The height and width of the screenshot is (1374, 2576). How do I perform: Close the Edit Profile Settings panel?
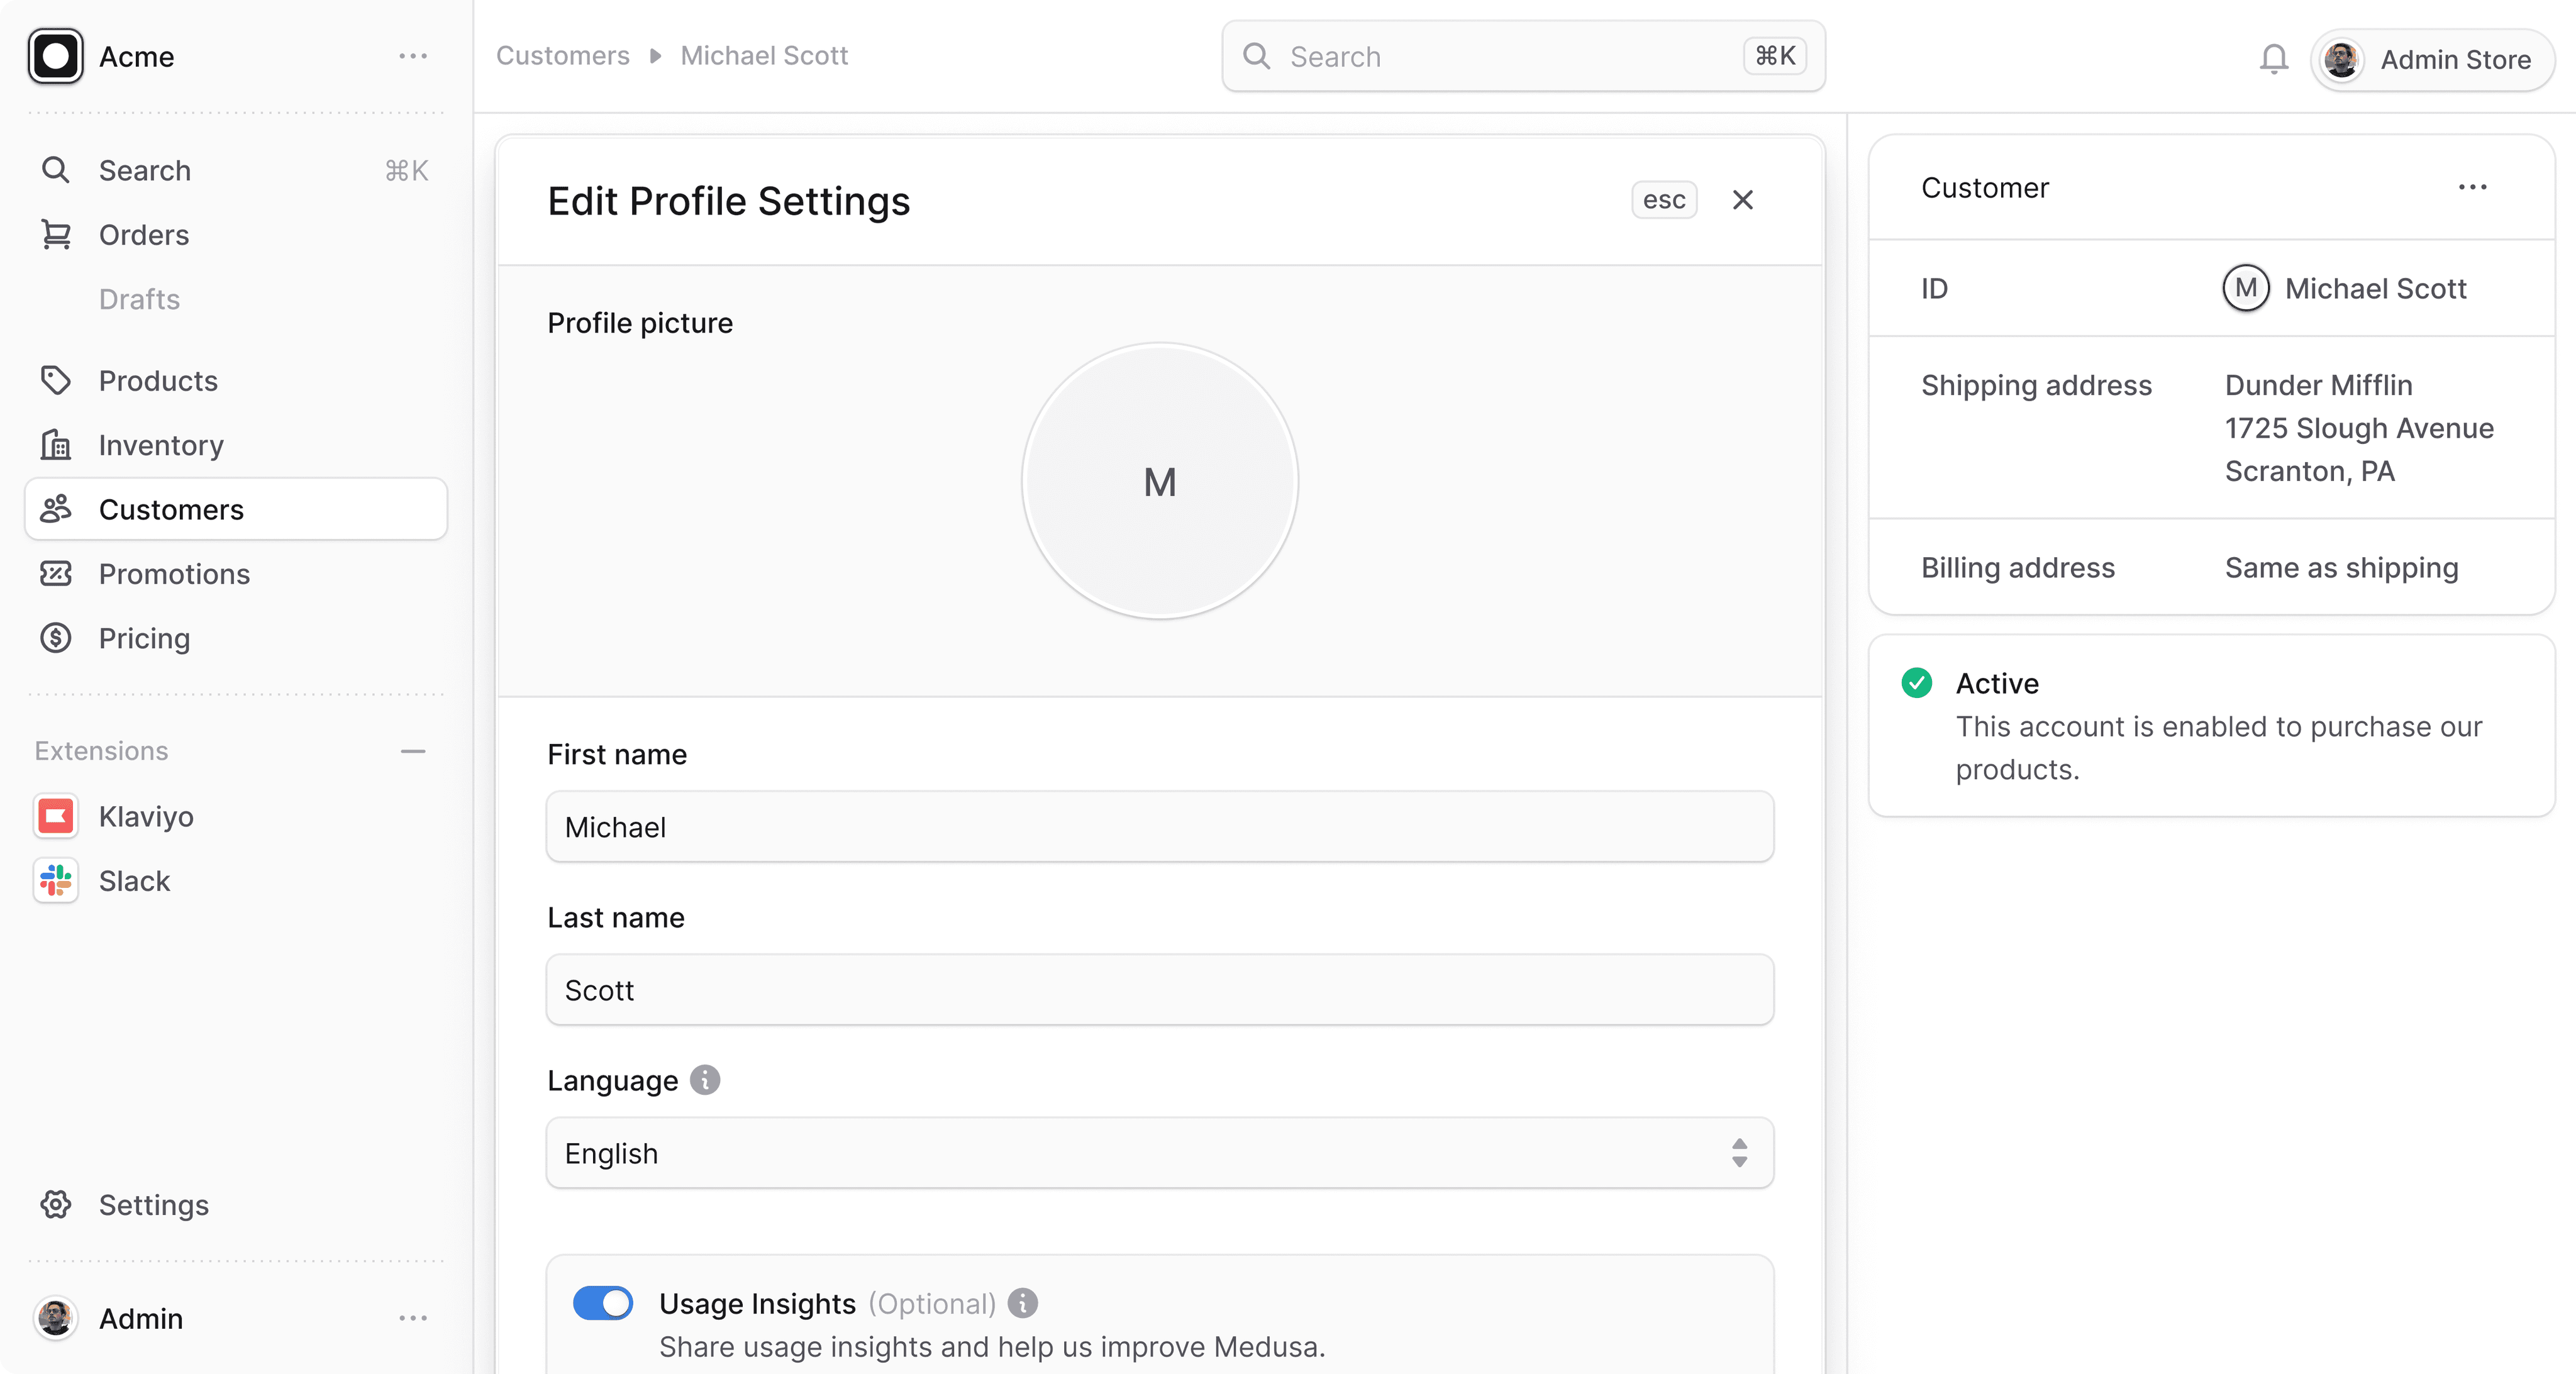pos(1742,200)
